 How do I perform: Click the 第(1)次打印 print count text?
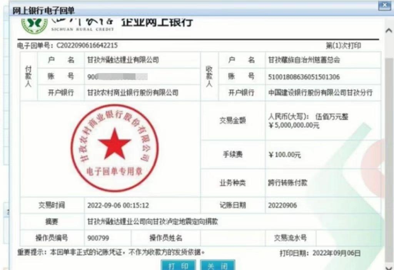click(x=343, y=45)
